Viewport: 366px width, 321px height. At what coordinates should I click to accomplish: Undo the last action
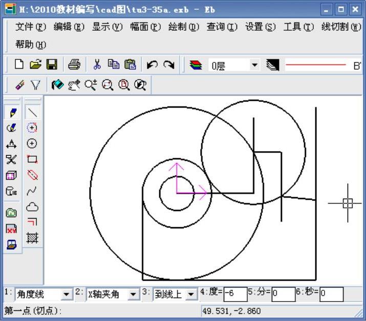(x=152, y=65)
